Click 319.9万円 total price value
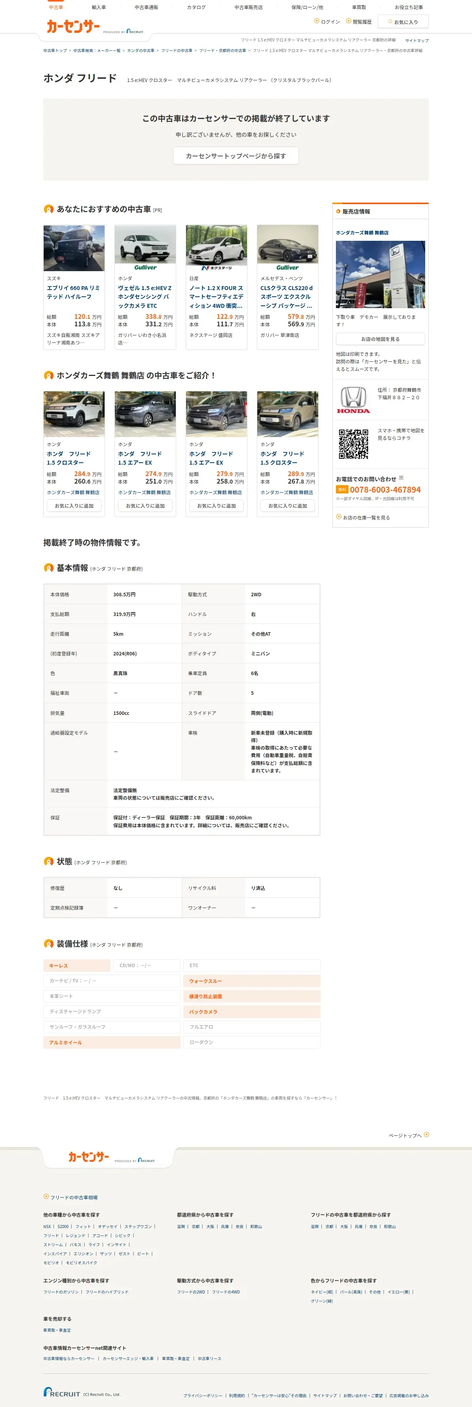Viewport: 472px width, 1407px height. click(124, 614)
